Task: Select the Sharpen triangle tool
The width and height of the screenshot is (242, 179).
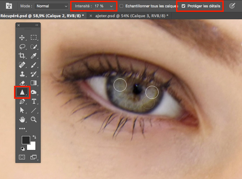Action: (22, 92)
